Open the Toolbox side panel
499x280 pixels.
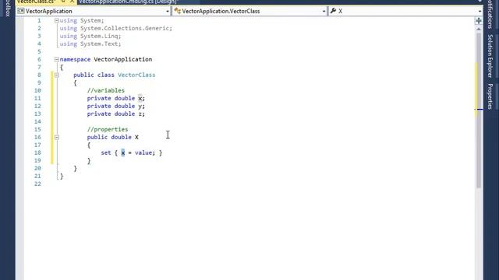click(x=8, y=9)
